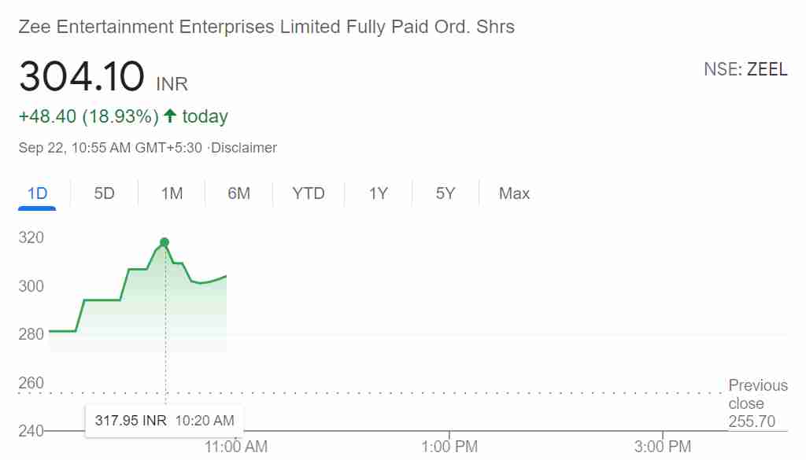The width and height of the screenshot is (806, 460).
Task: Click the green up arrow icon
Action: pos(170,116)
